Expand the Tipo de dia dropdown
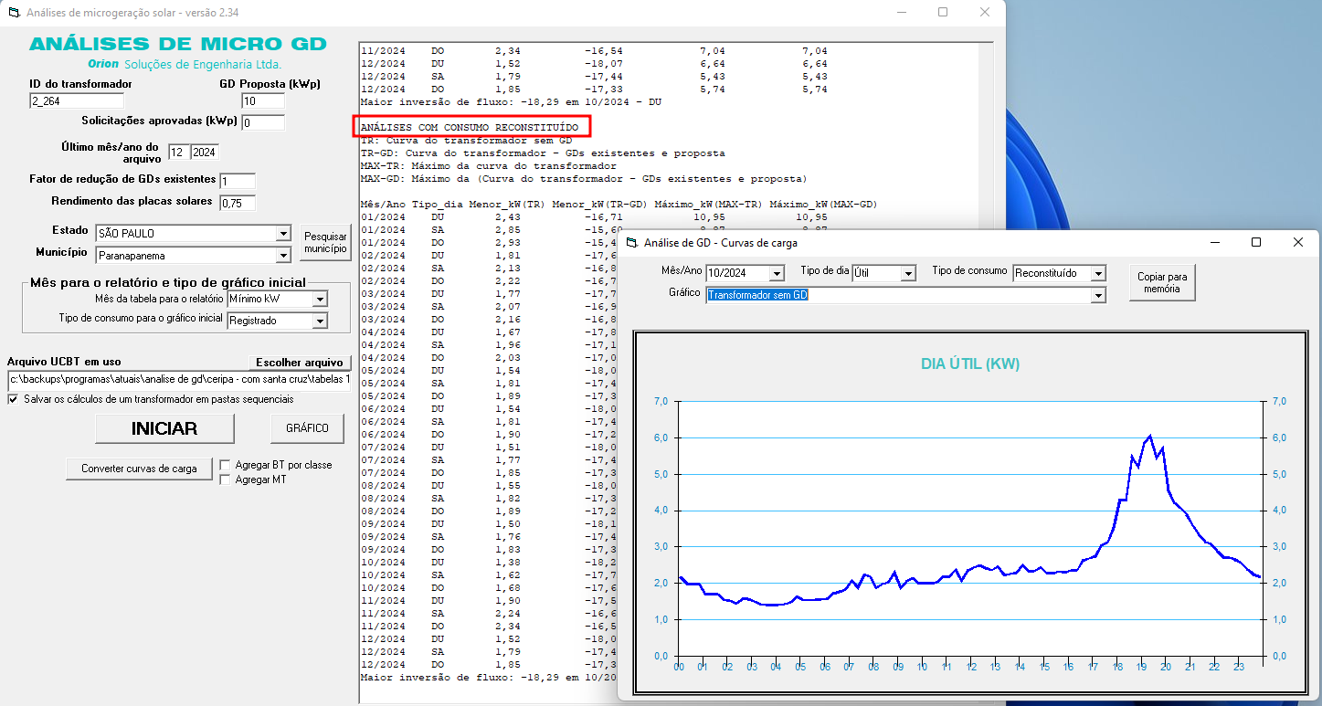Screen dimensions: 1322x706 (x=907, y=273)
